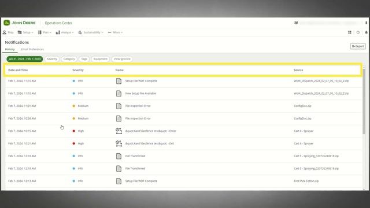370x208 pixels.
Task: Click the Operations Center title
Action: 58,23
